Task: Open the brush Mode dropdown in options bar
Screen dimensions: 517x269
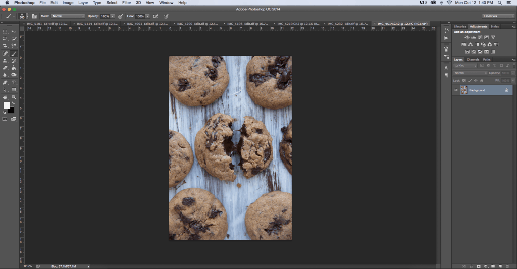Action: point(68,16)
